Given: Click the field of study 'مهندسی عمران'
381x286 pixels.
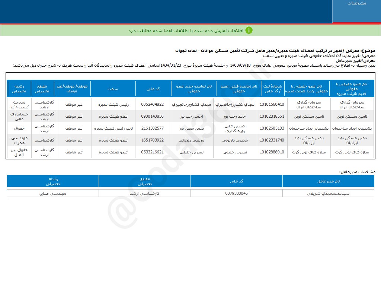Looking at the screenshot, I should pyautogui.click(x=19, y=140).
